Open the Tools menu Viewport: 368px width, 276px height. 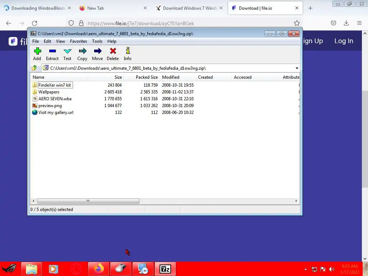pyautogui.click(x=97, y=41)
